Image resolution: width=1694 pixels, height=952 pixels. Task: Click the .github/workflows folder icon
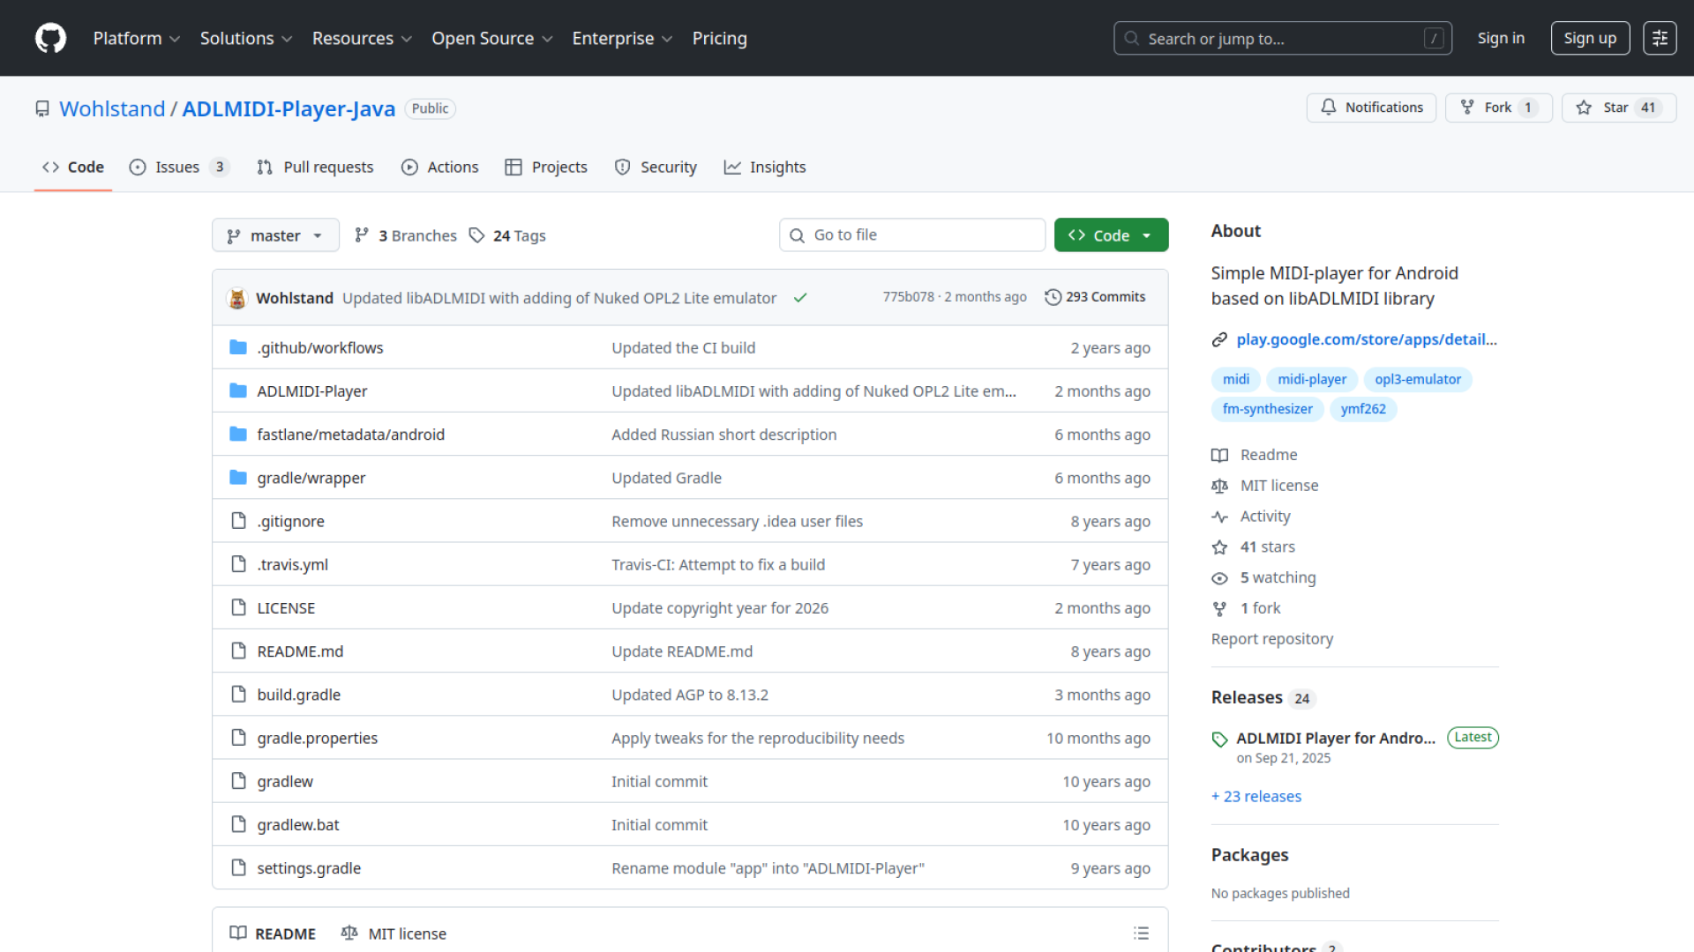(238, 347)
